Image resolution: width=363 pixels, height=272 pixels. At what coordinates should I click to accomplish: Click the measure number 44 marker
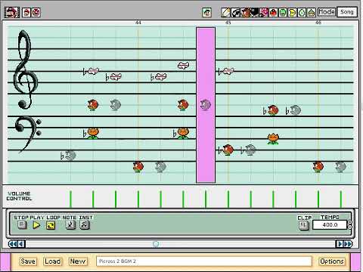138,23
